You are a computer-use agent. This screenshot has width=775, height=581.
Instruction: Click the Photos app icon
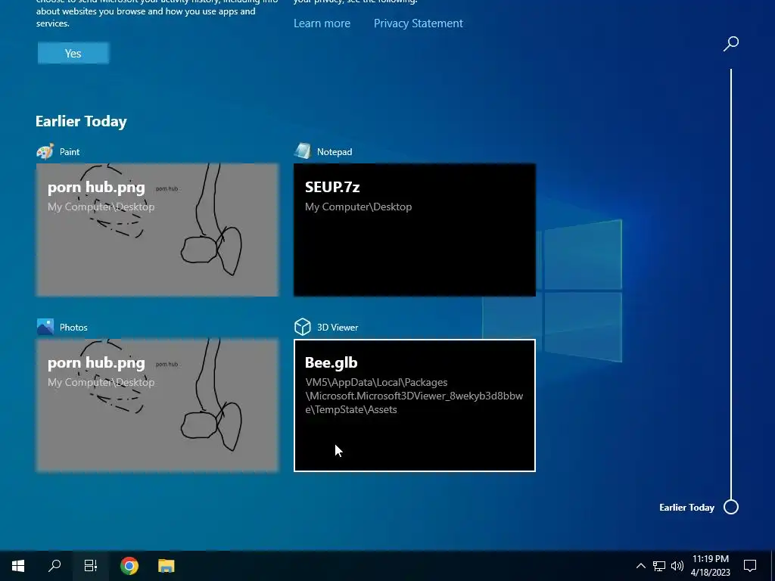pyautogui.click(x=45, y=327)
